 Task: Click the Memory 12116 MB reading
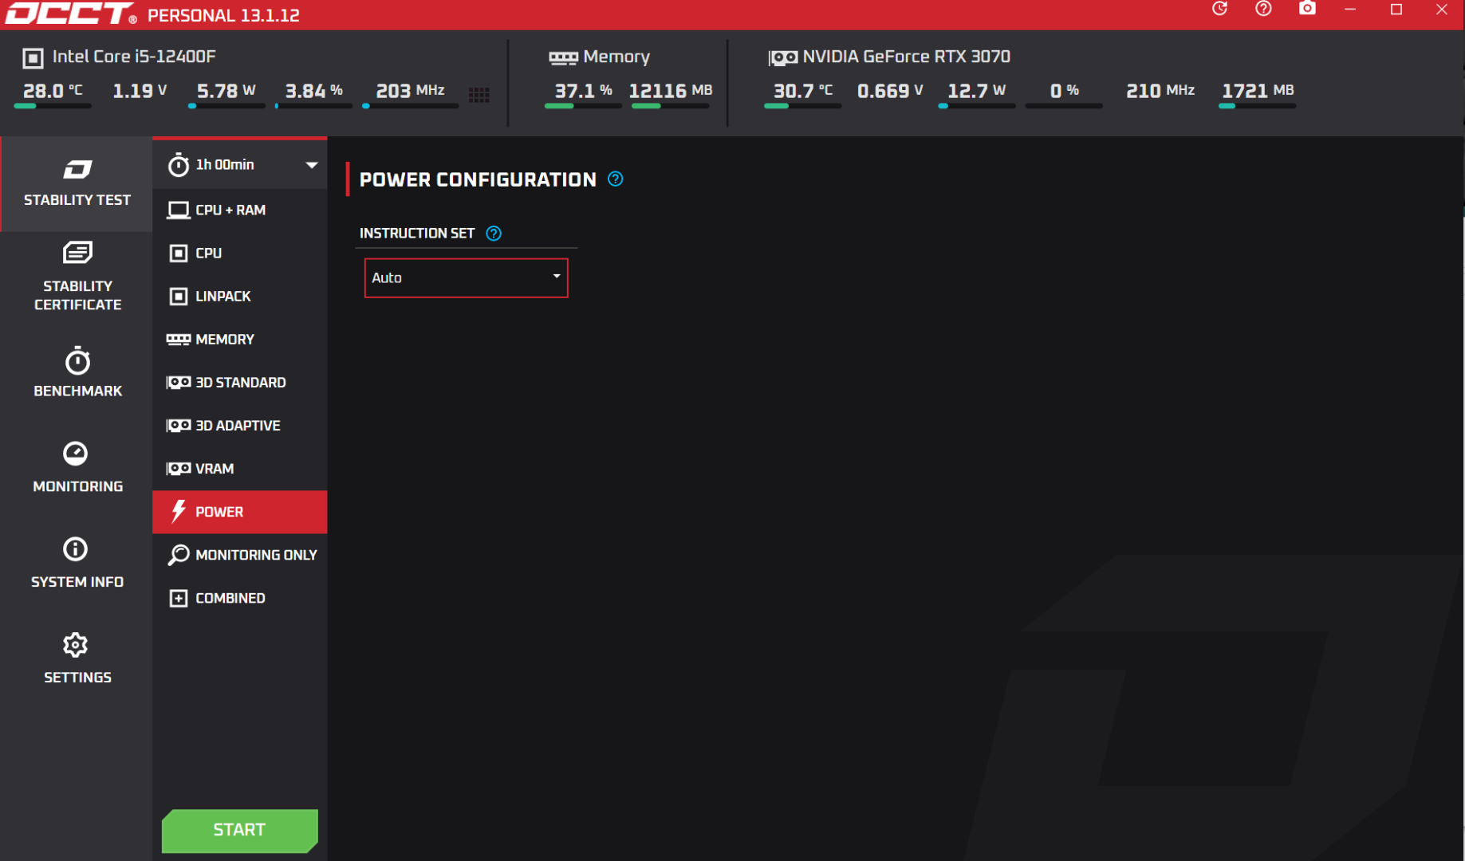pyautogui.click(x=670, y=91)
